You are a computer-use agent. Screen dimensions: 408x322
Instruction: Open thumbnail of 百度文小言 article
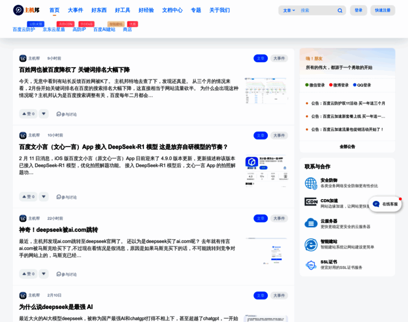[266, 171]
